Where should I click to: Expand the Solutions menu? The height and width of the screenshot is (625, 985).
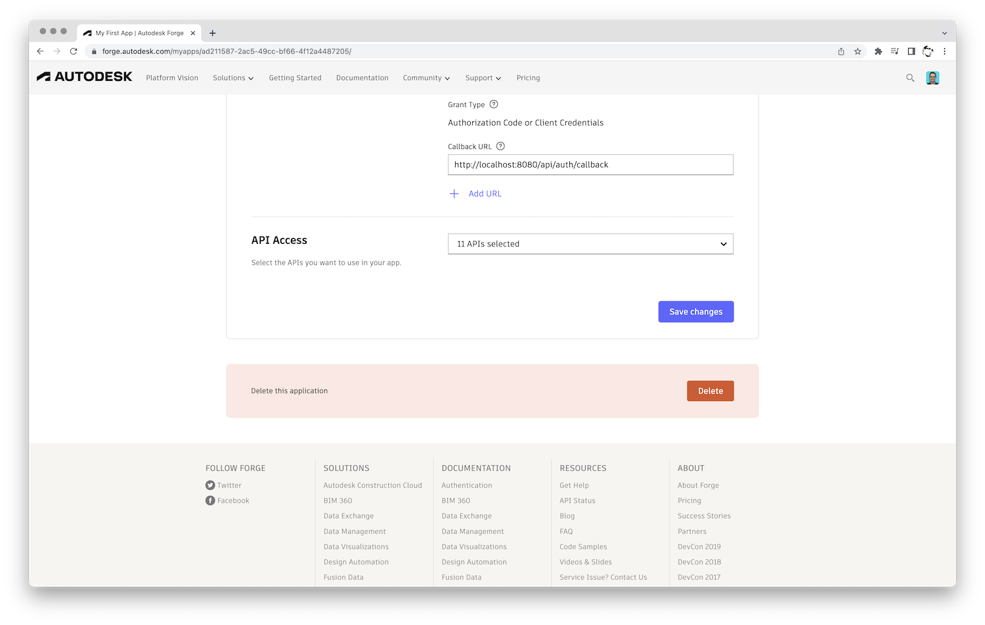233,78
